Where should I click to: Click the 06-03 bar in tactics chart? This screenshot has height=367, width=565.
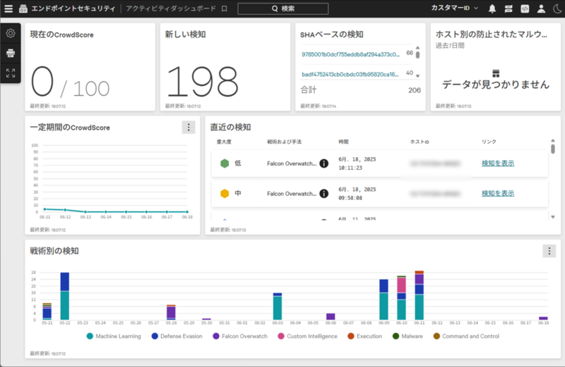click(278, 306)
